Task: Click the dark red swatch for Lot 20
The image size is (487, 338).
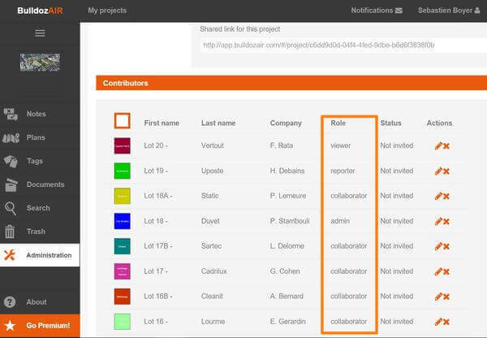Action: 123,145
